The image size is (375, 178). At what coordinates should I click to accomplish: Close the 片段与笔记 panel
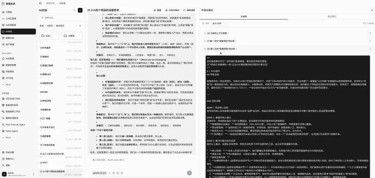coord(372,10)
